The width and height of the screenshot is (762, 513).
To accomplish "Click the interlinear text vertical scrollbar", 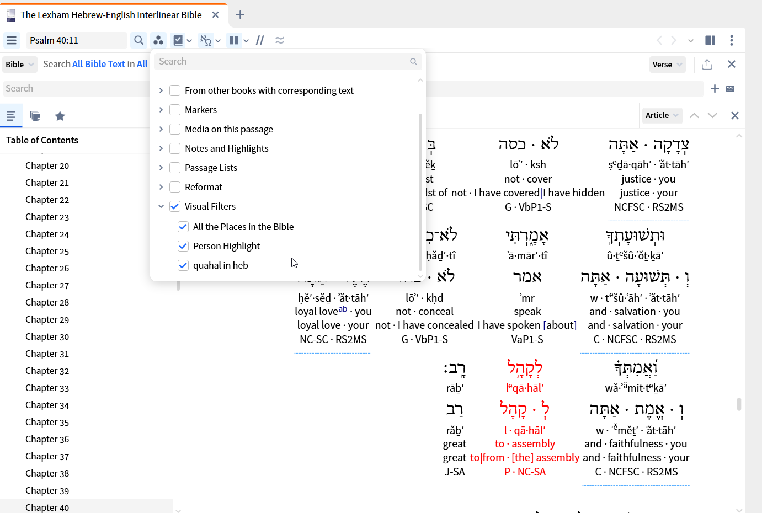I will (739, 404).
